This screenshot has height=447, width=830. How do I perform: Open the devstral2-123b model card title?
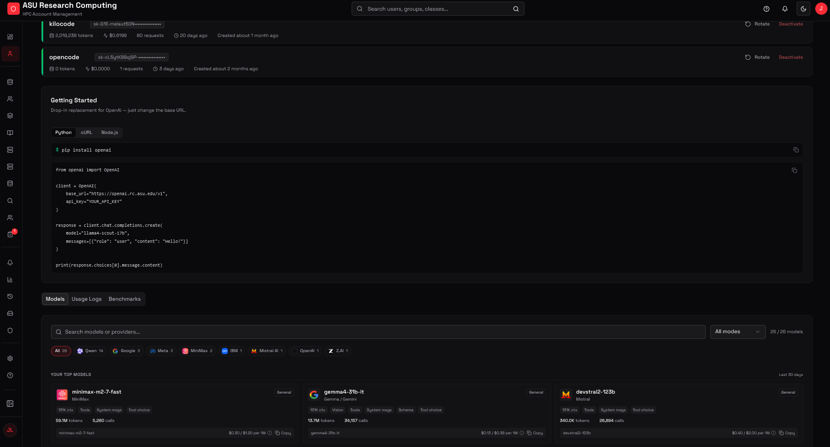(x=595, y=392)
